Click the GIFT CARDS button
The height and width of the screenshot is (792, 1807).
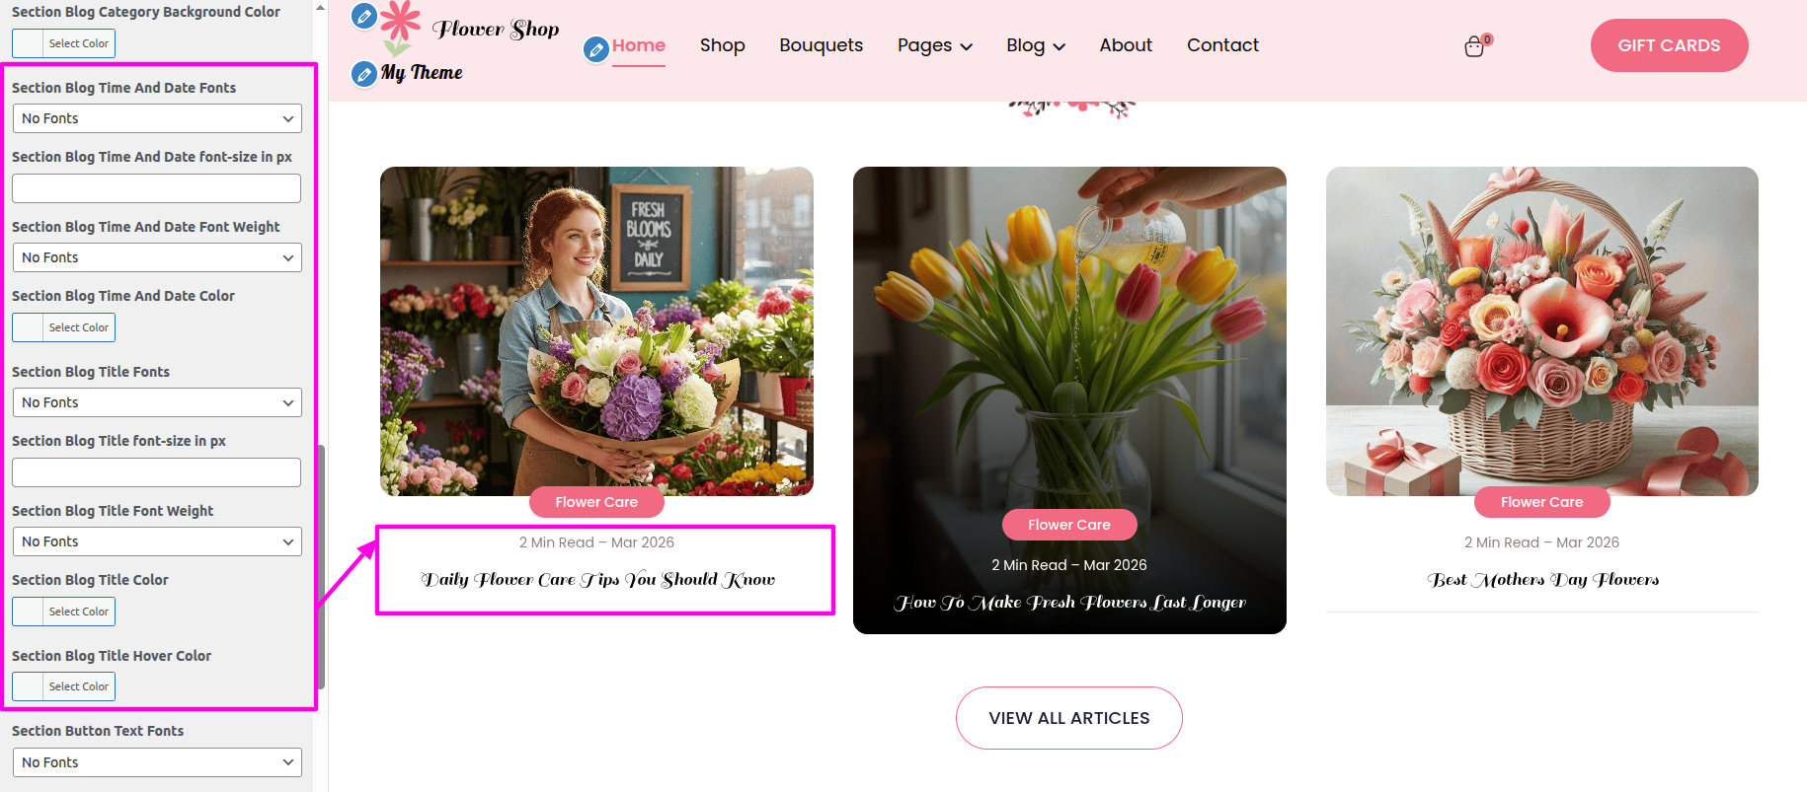(1669, 45)
